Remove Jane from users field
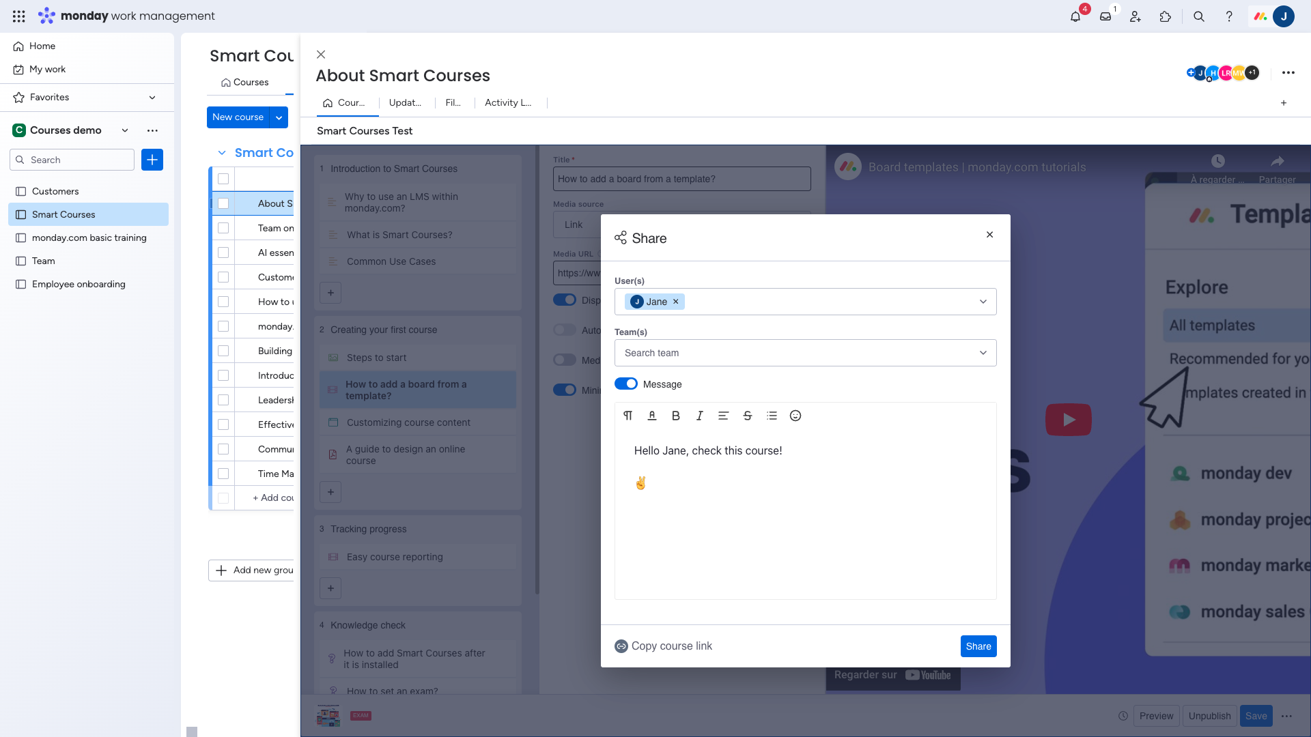This screenshot has height=737, width=1311. click(x=676, y=302)
